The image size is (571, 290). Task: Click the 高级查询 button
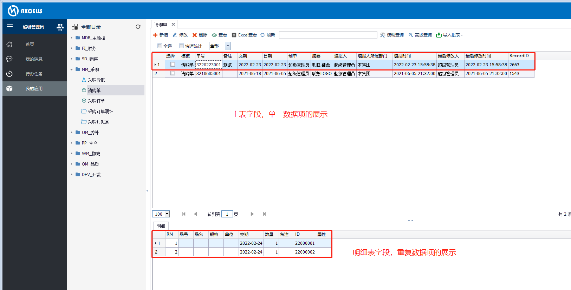(420, 35)
